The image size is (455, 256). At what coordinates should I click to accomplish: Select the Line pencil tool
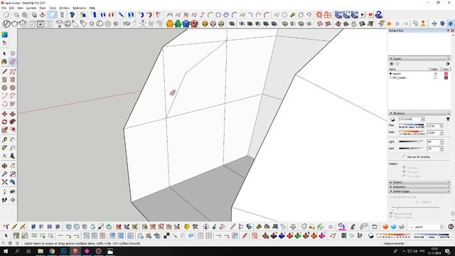point(4,72)
